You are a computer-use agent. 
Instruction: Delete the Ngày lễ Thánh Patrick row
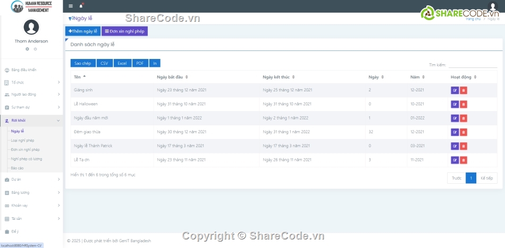[464, 147]
